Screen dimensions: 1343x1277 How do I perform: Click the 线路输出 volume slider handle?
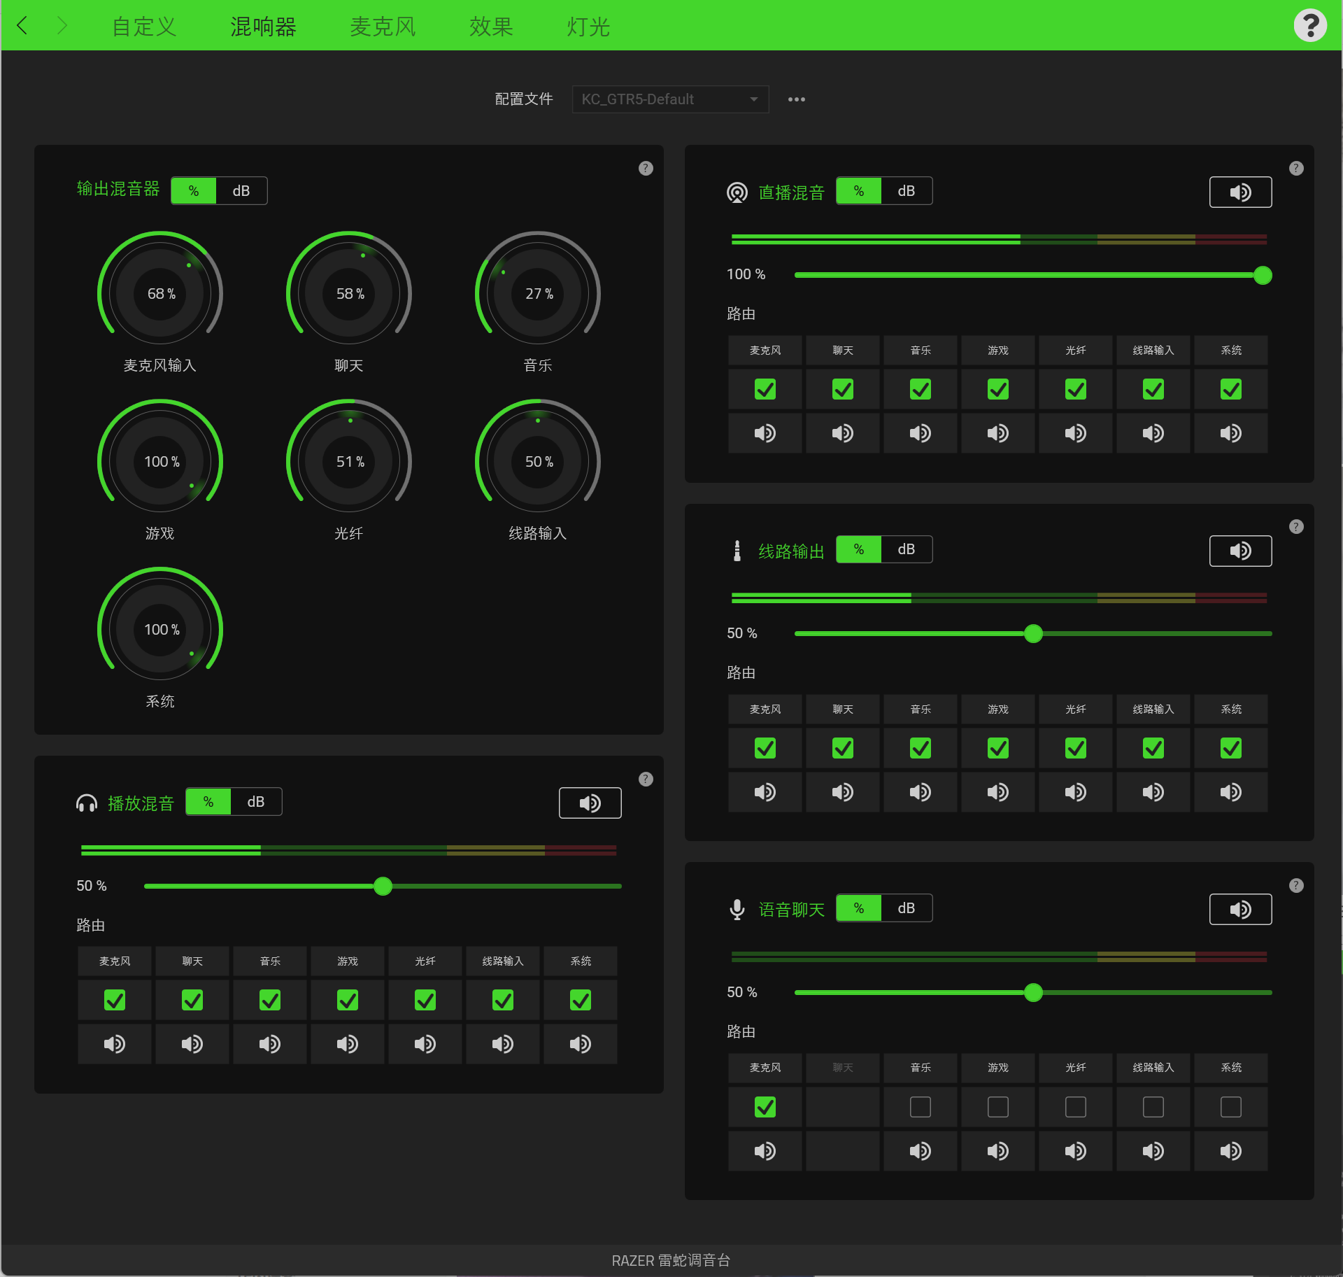[x=1032, y=634]
